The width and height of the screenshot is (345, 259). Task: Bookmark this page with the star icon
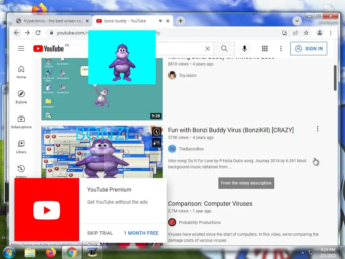click(306, 33)
